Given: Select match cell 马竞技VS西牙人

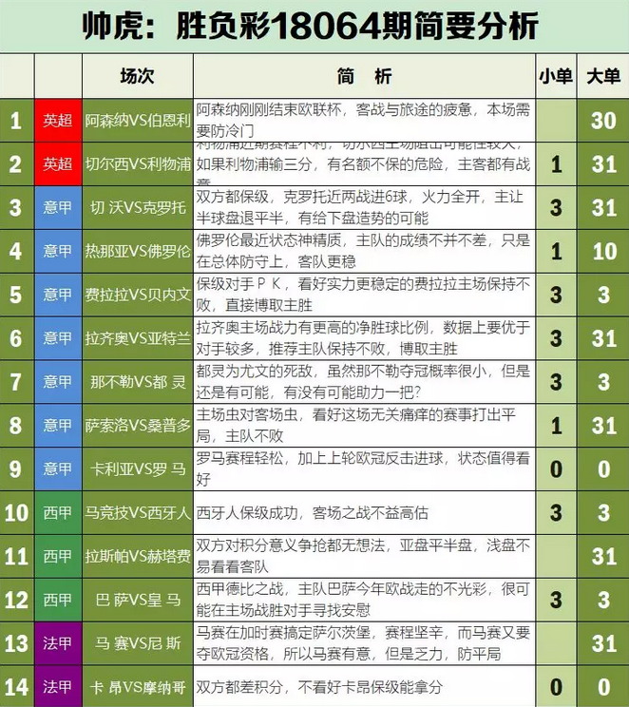Looking at the screenshot, I should (x=138, y=512).
